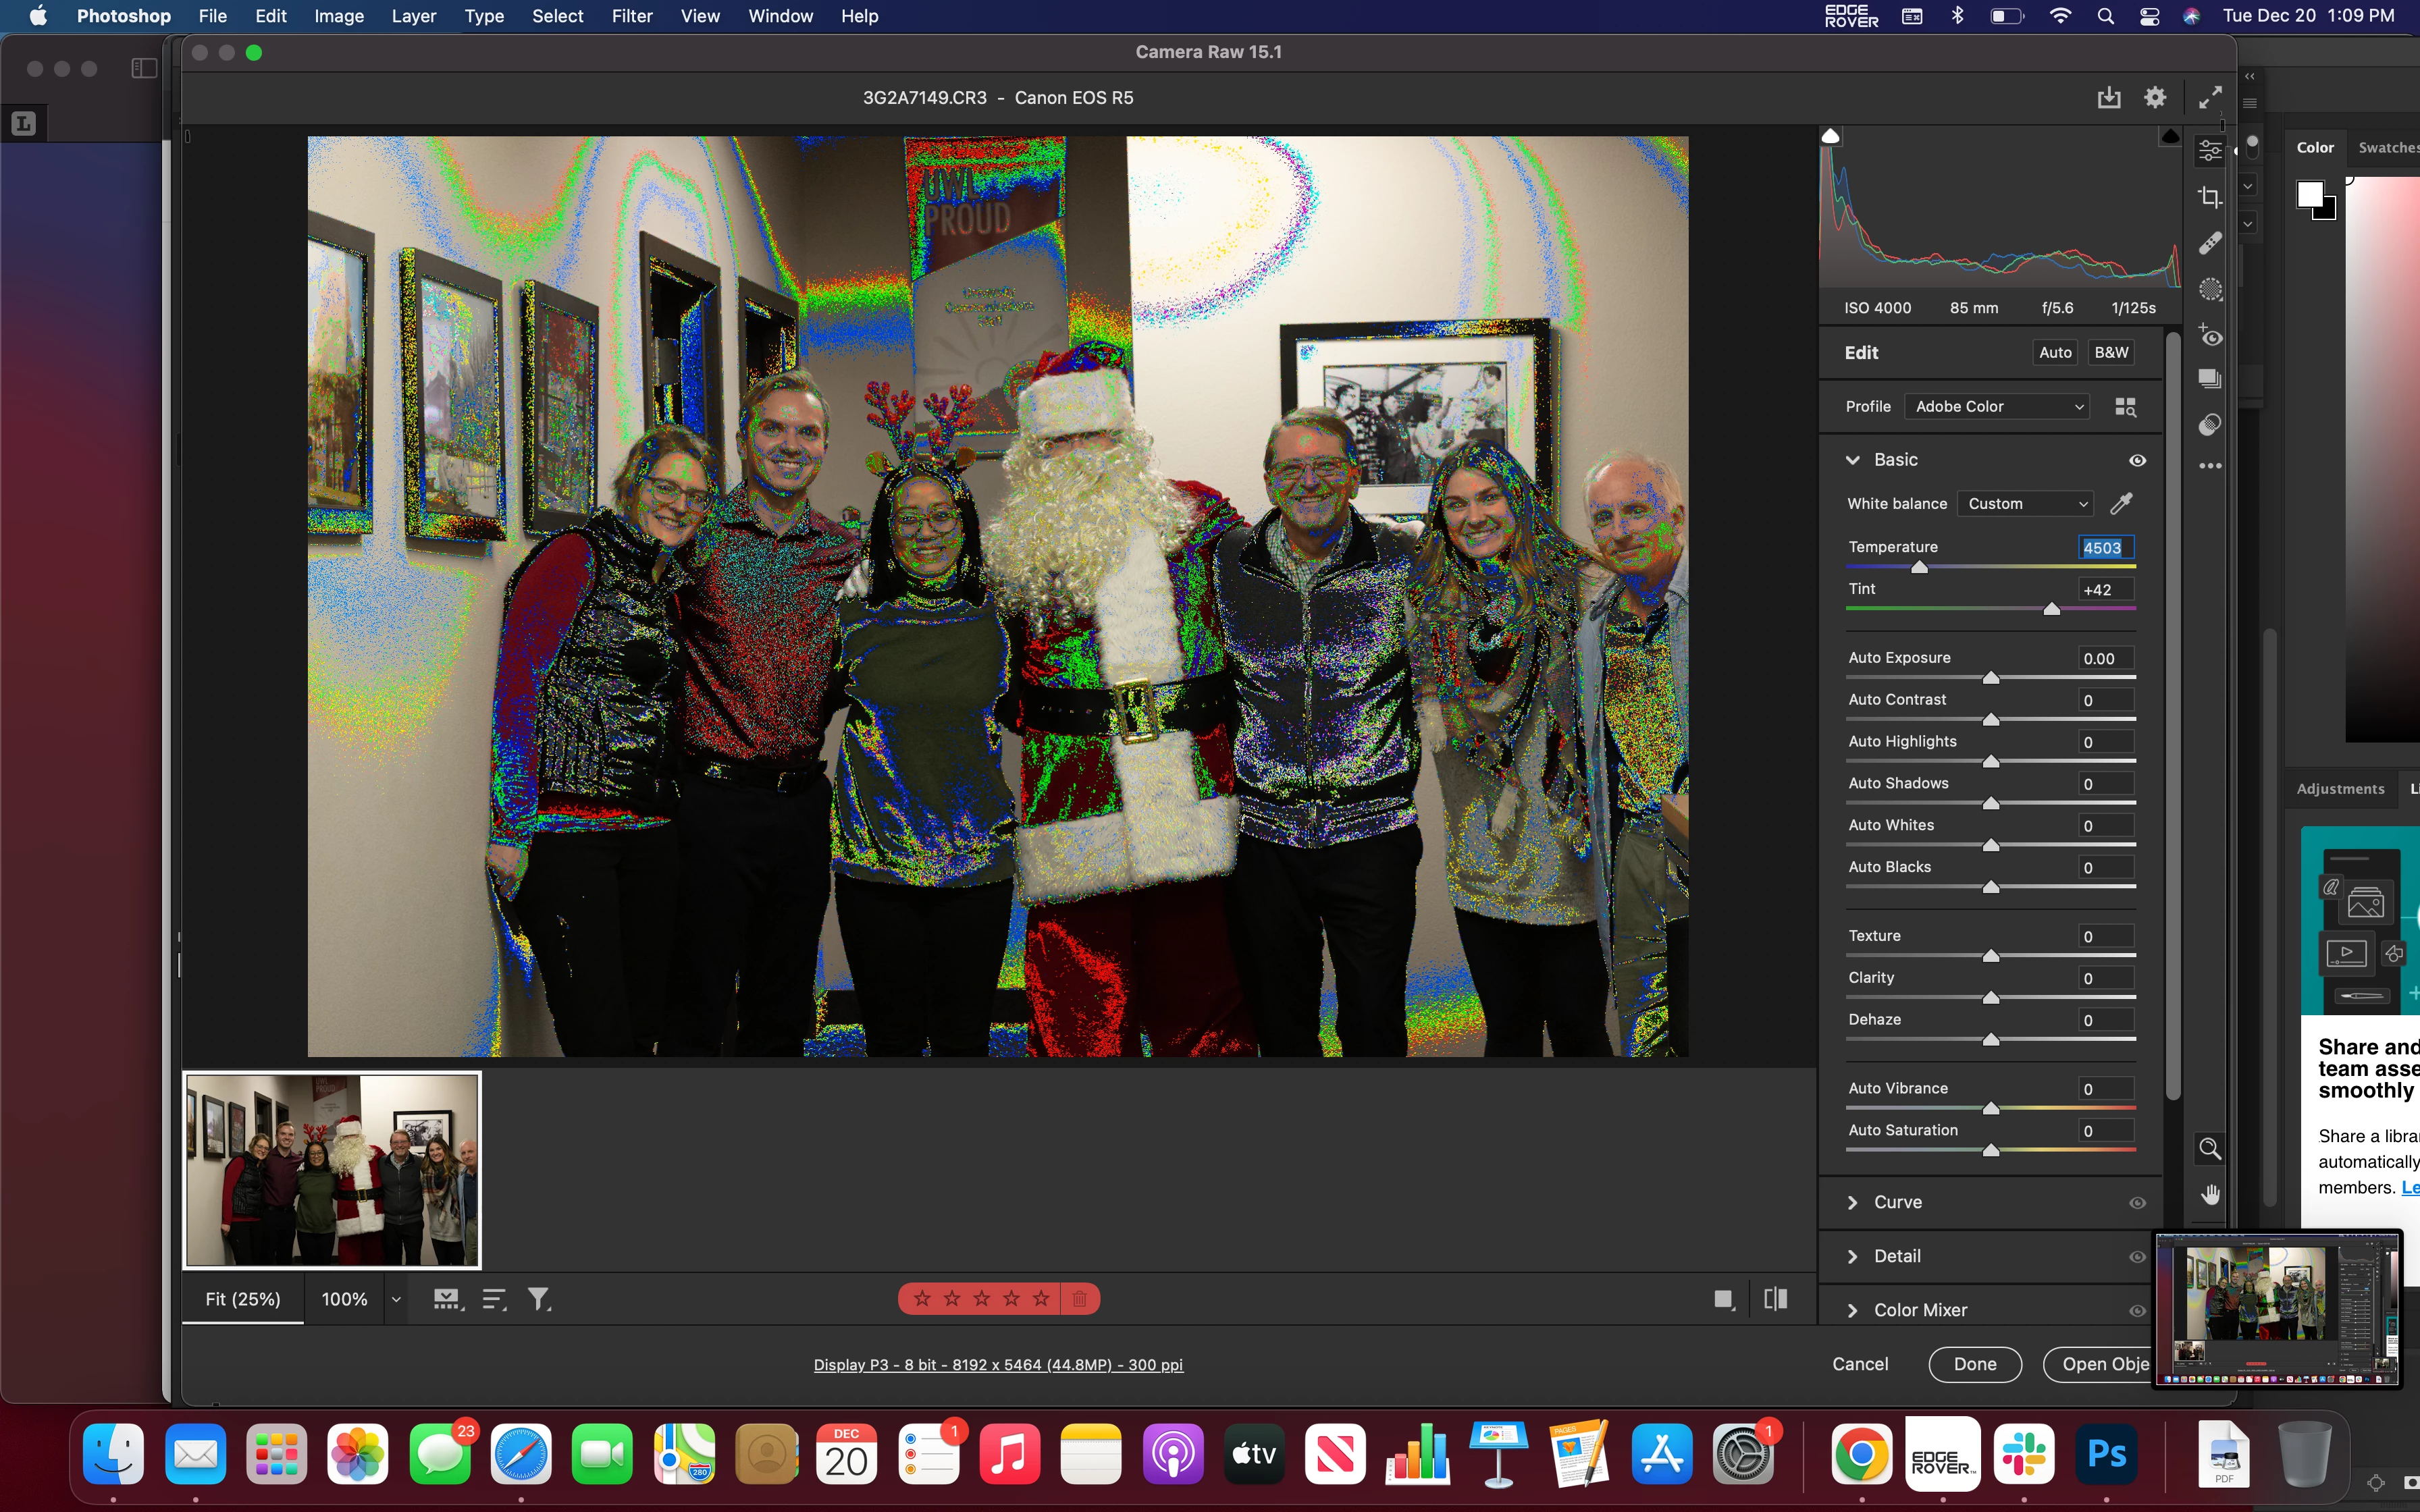Click the save image download icon

[2109, 97]
